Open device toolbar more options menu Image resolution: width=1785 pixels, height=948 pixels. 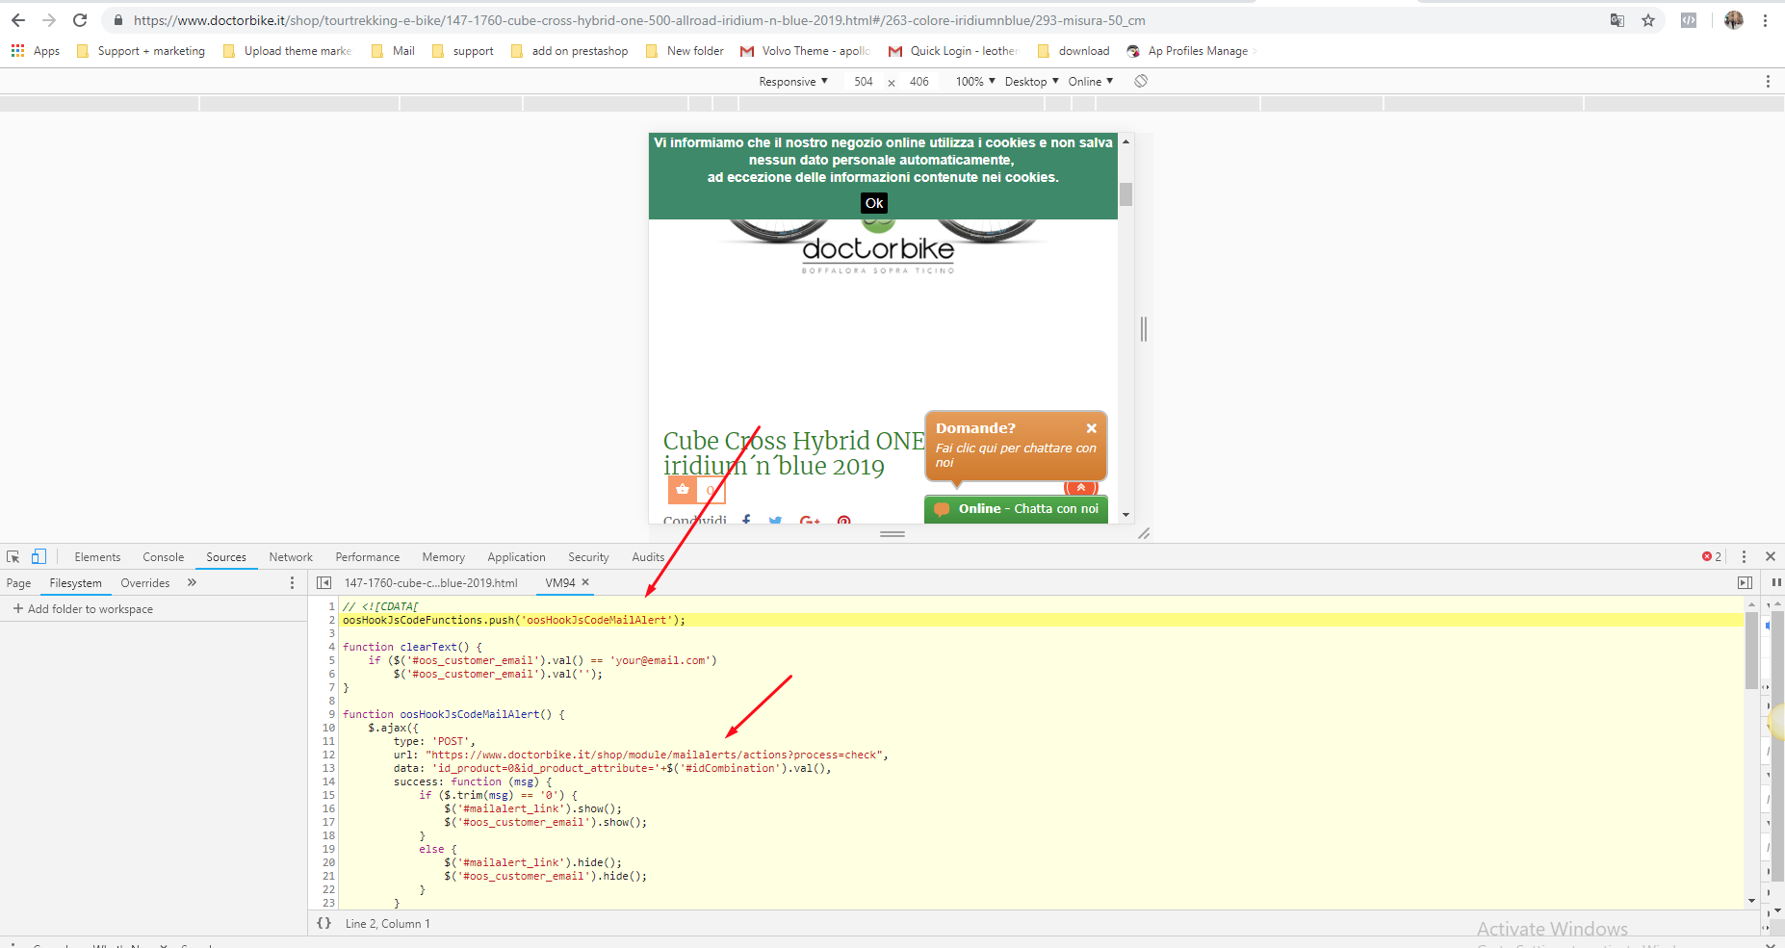pos(1768,82)
